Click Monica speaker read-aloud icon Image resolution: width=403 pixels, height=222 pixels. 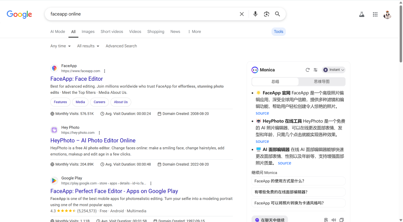pyautogui.click(x=334, y=220)
